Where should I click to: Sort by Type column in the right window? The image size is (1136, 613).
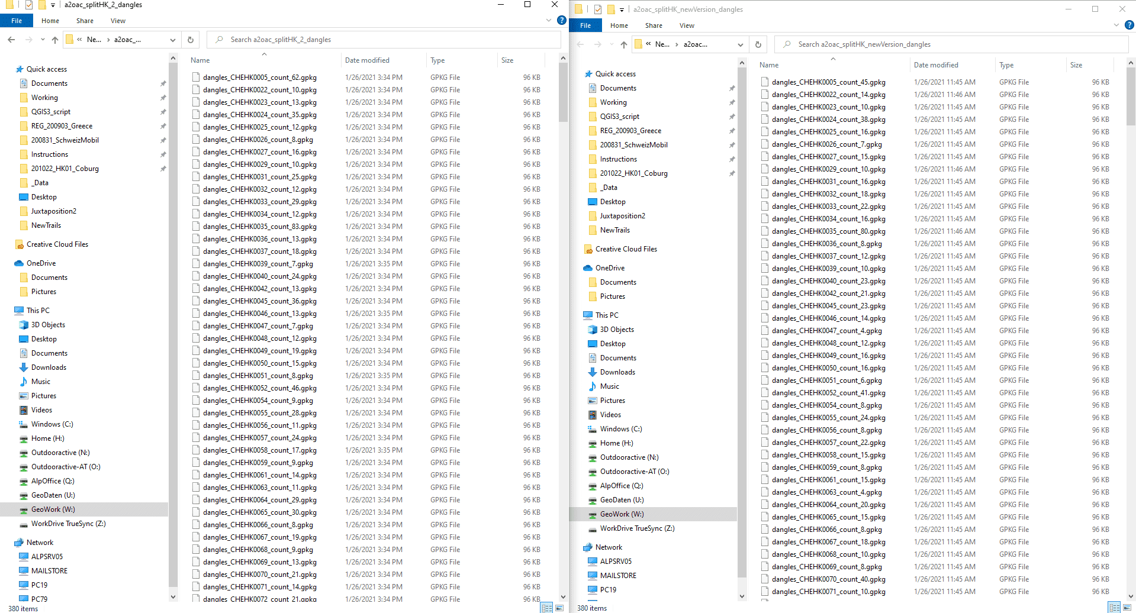pyautogui.click(x=1031, y=65)
